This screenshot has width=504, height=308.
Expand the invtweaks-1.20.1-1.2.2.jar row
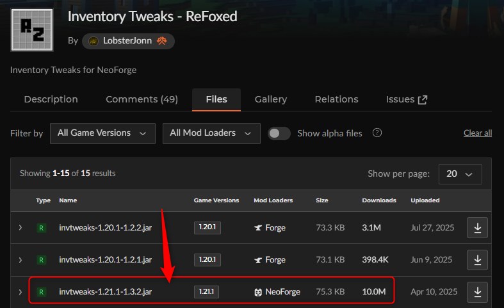[x=20, y=227]
